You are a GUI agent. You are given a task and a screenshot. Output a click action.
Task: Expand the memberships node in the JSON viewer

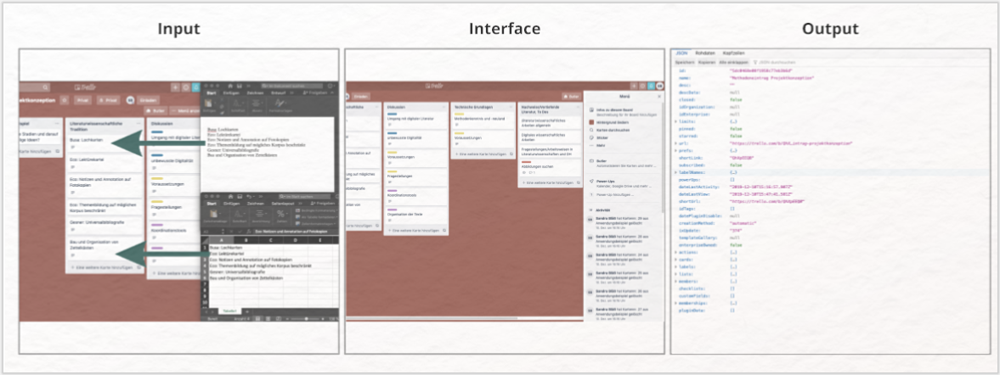pos(676,303)
